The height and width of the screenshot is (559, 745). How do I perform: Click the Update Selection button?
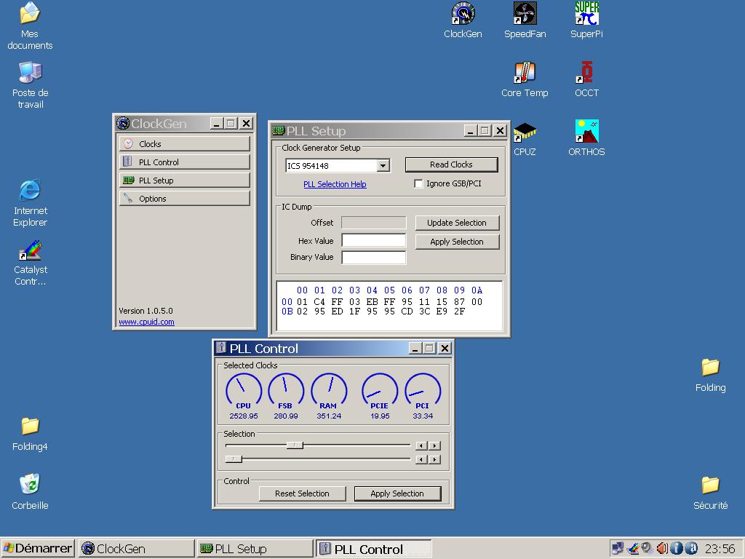coord(457,223)
